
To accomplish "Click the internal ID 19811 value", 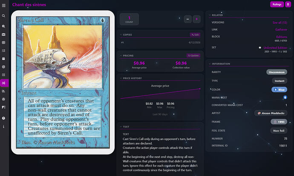I will [283, 146].
